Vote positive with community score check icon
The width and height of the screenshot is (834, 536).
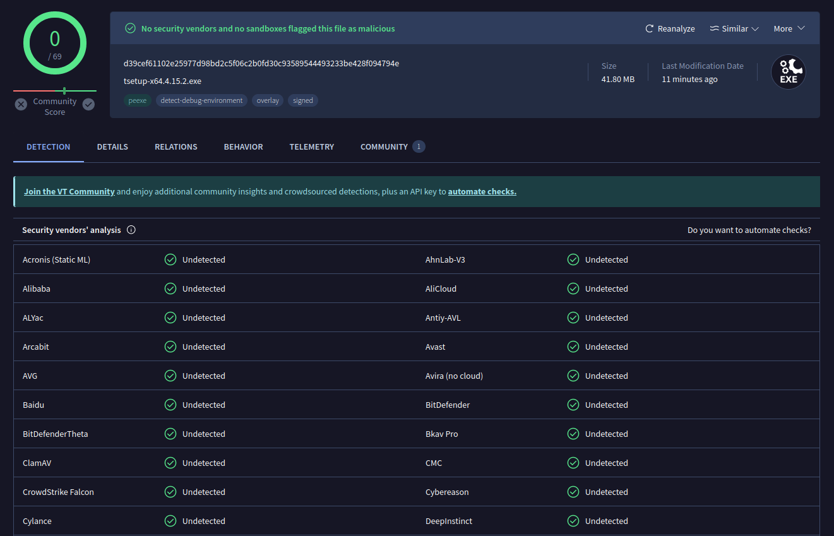click(88, 104)
